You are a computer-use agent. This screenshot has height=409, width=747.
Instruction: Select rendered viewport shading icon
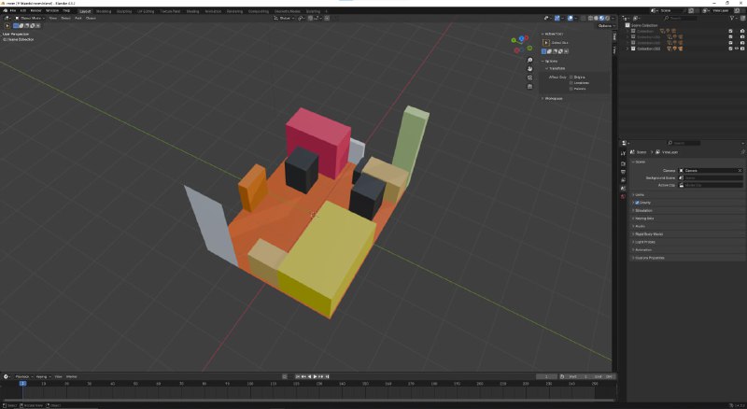pyautogui.click(x=608, y=18)
